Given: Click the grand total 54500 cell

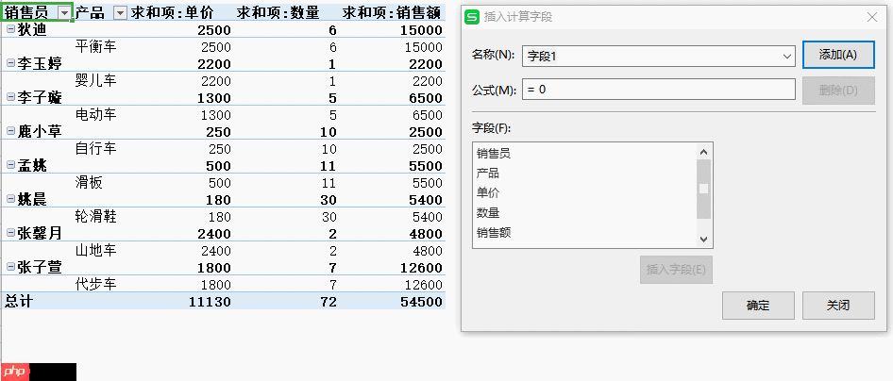Looking at the screenshot, I should pos(421,302).
